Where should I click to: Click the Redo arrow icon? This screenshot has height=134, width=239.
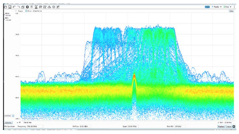(x=18, y=7)
